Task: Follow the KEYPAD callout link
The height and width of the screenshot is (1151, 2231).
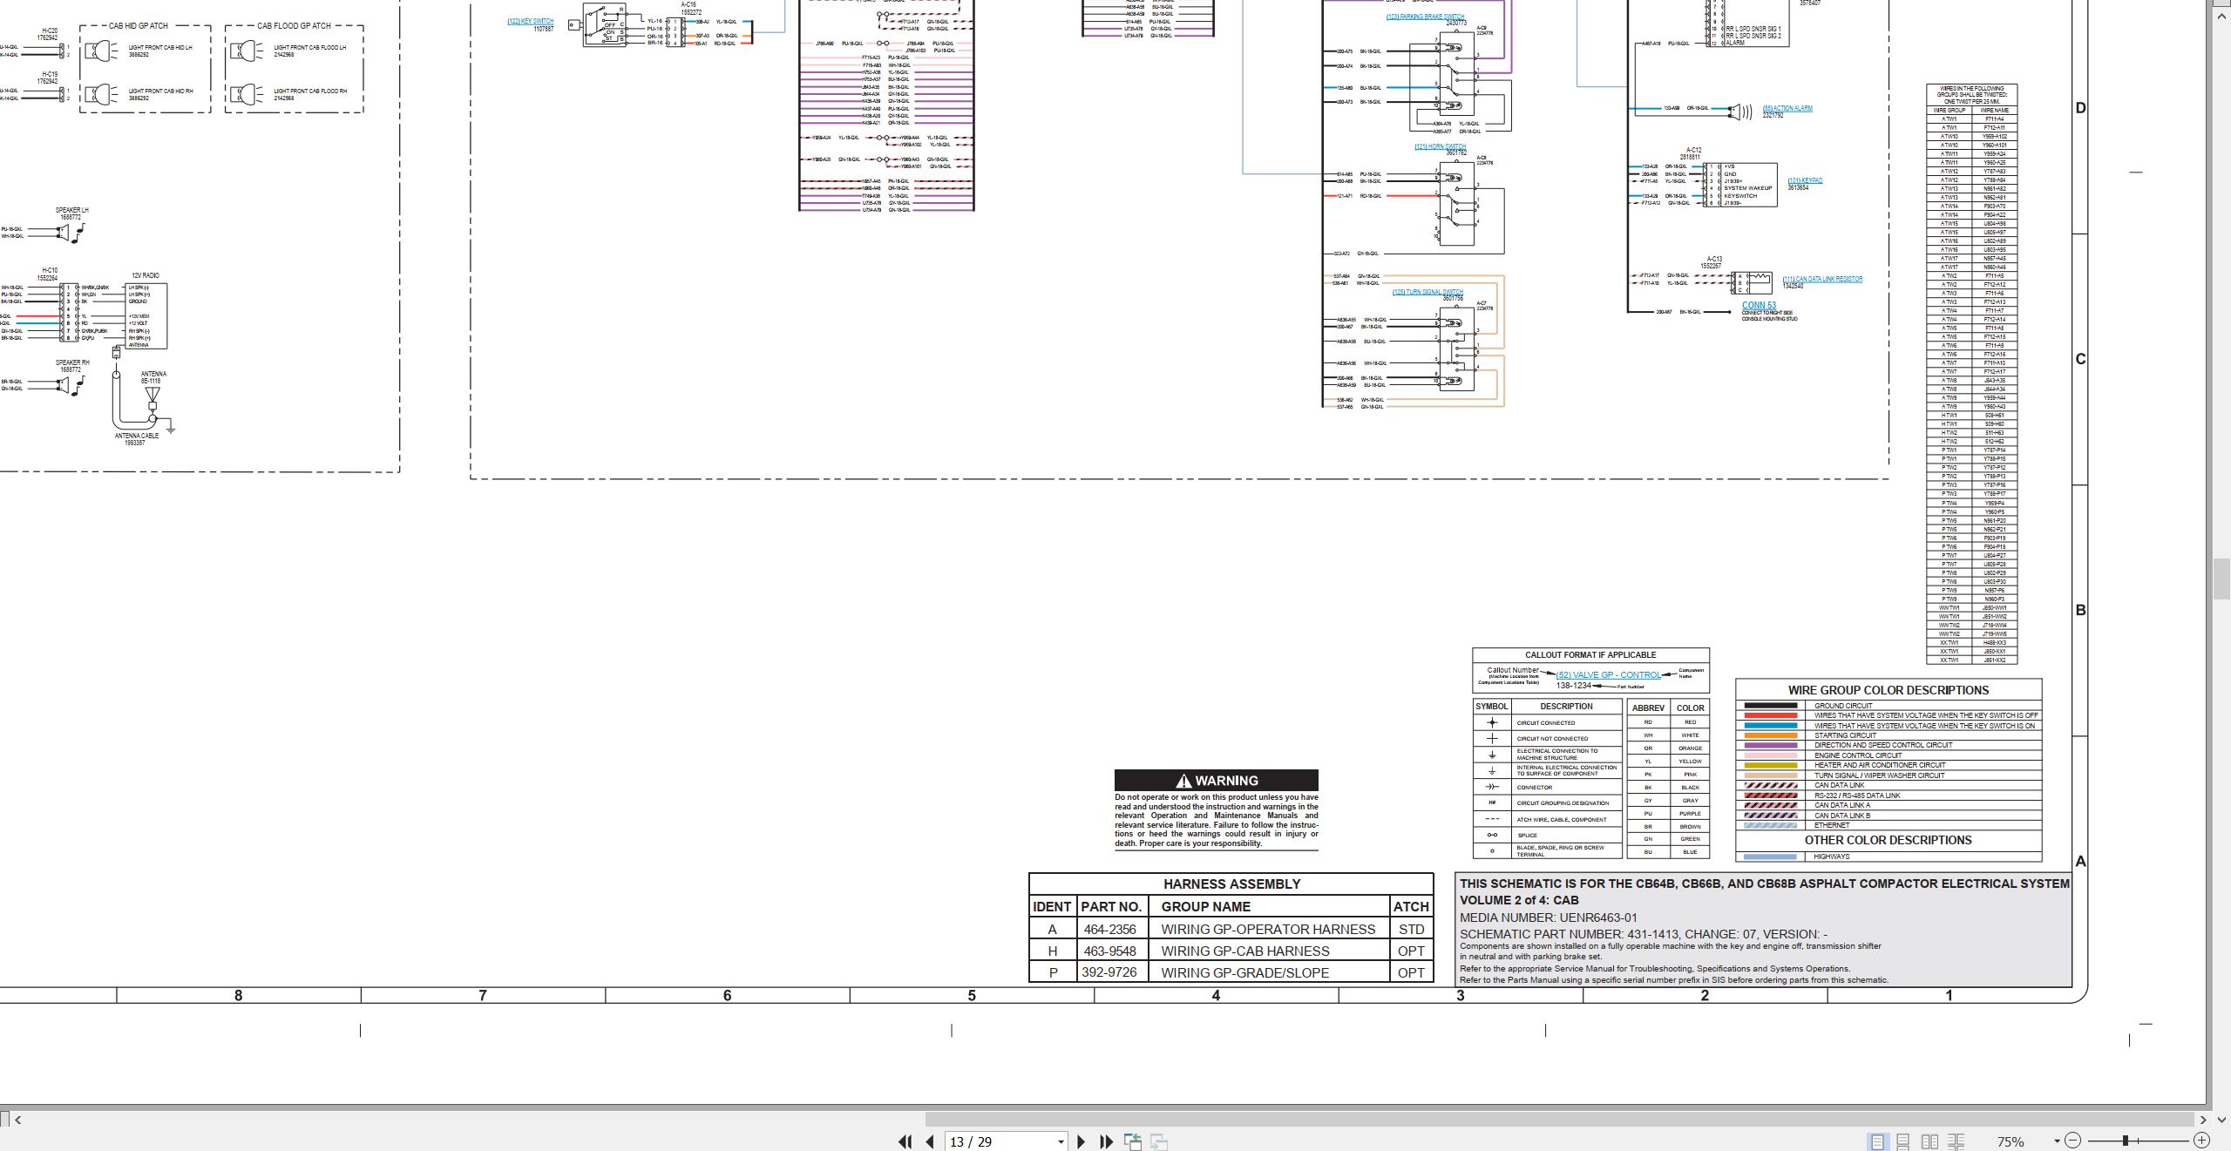Action: (x=1805, y=181)
